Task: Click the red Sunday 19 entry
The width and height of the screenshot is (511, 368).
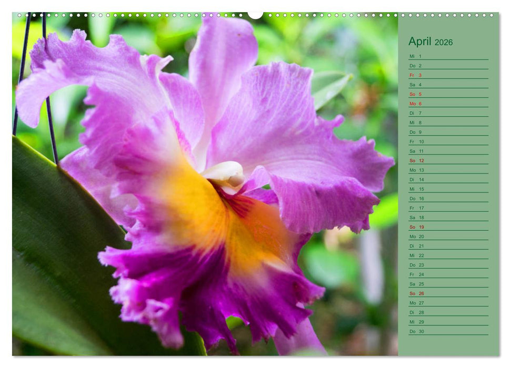Action: (447, 228)
